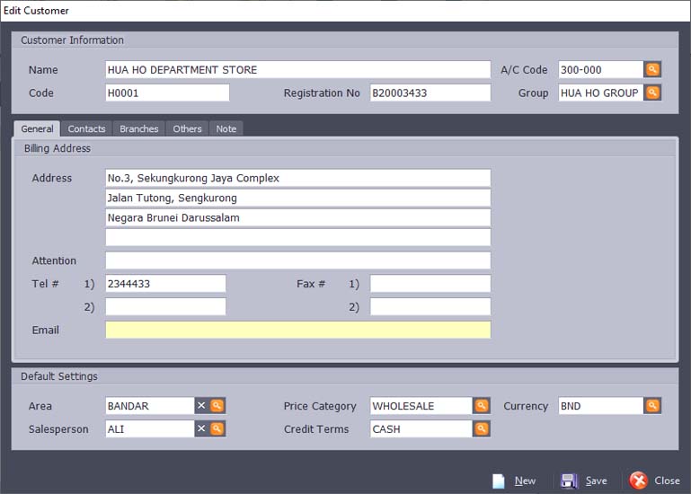691x494 pixels.
Task: Switch to the General tab
Action: [37, 128]
